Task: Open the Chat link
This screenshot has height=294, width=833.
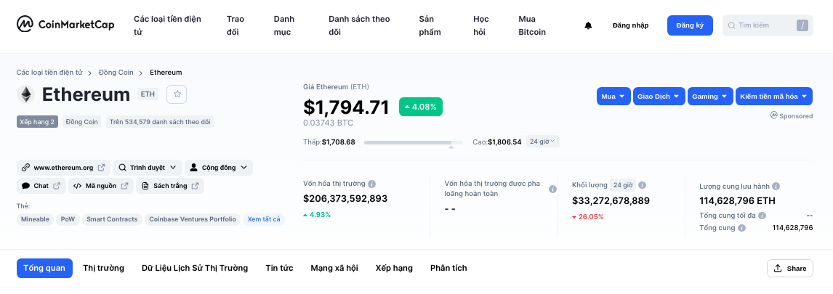Action: point(41,186)
